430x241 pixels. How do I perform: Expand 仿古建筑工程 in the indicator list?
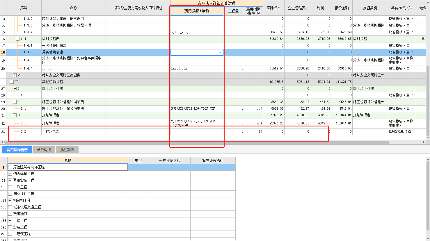click(10, 174)
